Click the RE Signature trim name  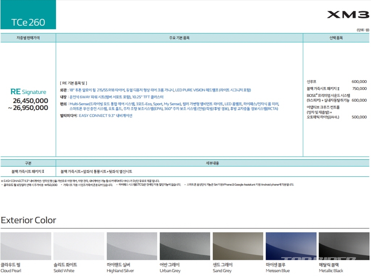[x=28, y=92]
